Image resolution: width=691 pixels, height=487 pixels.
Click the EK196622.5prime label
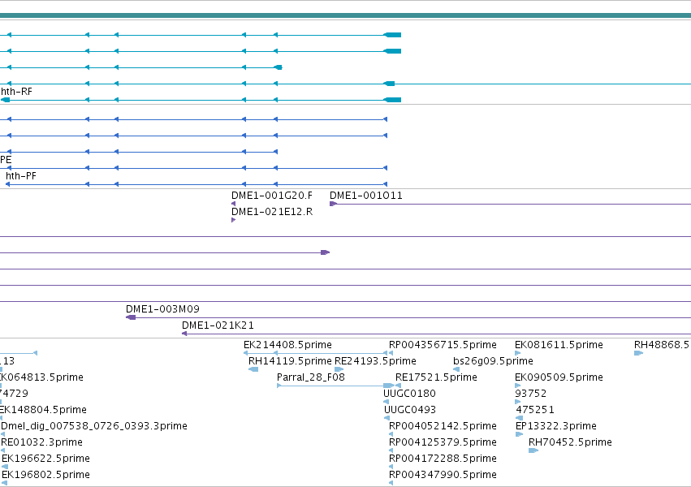(45, 459)
